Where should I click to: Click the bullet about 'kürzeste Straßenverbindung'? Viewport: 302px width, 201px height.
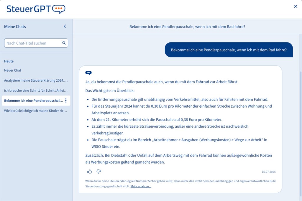pos(170,130)
